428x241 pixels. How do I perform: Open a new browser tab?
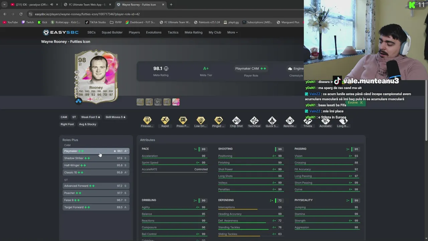point(171,5)
